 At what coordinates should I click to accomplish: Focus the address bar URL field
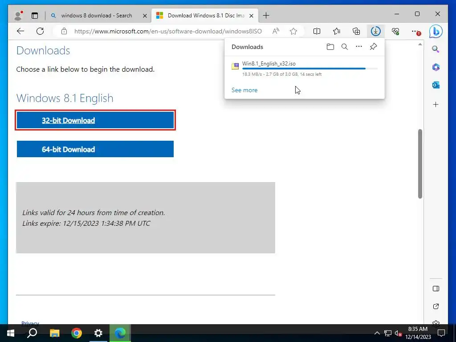point(168,31)
